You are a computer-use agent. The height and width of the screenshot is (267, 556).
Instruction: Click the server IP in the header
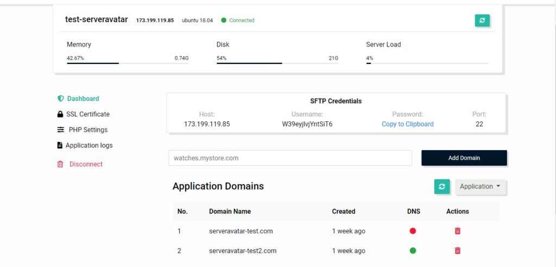pyautogui.click(x=155, y=20)
